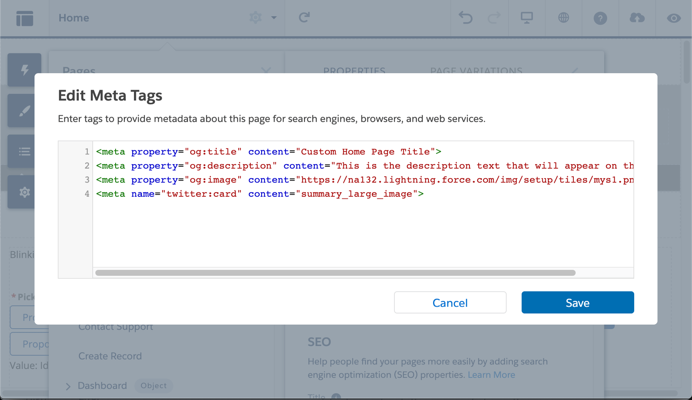Open the Components lightning bolt panel
The image size is (692, 400).
(24, 70)
